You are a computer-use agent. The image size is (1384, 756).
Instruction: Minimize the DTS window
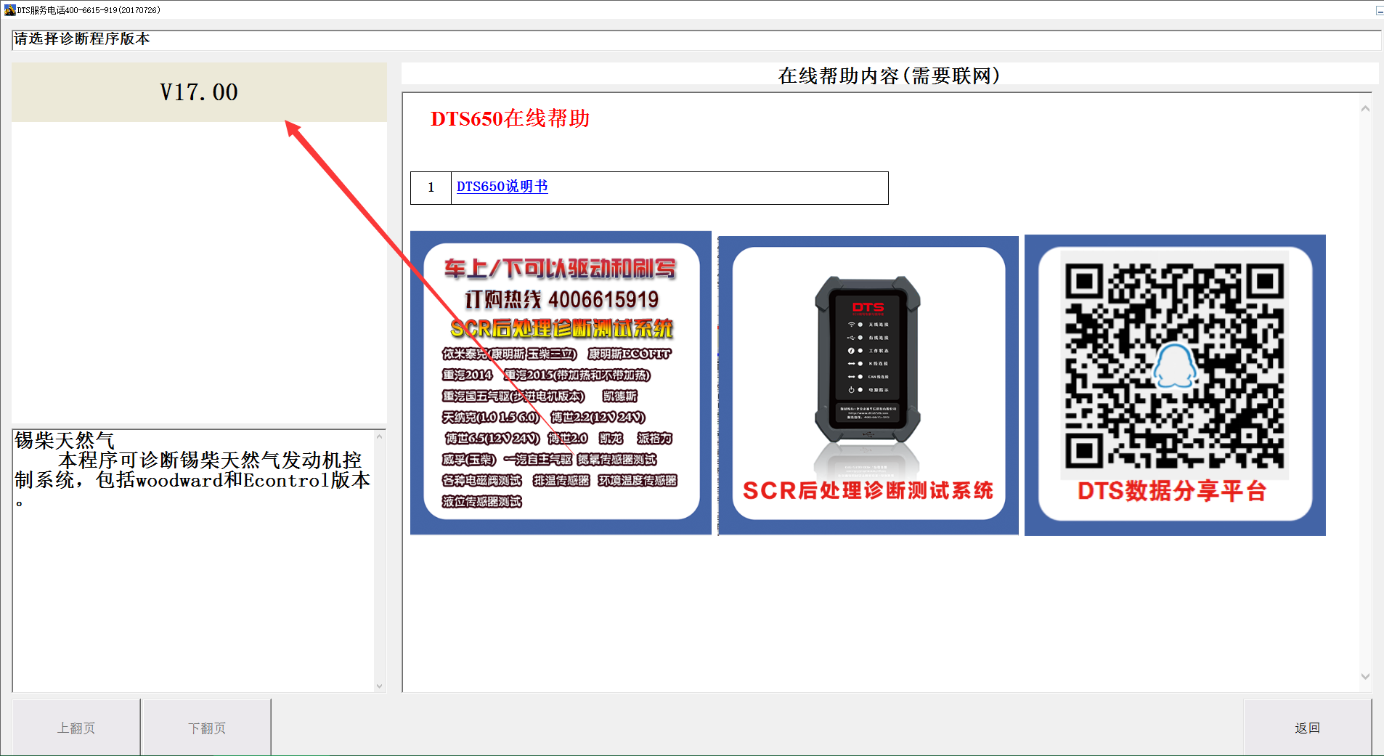(x=1380, y=10)
